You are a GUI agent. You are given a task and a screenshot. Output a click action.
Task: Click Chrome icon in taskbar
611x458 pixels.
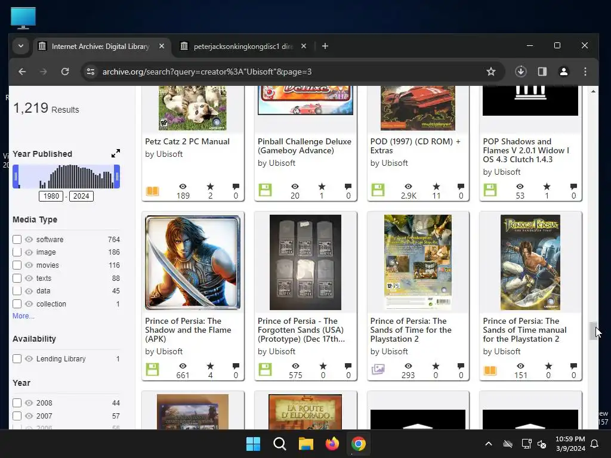pos(358,444)
